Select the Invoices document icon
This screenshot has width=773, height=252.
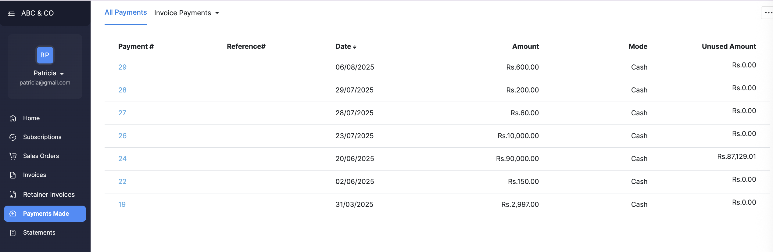click(x=13, y=175)
